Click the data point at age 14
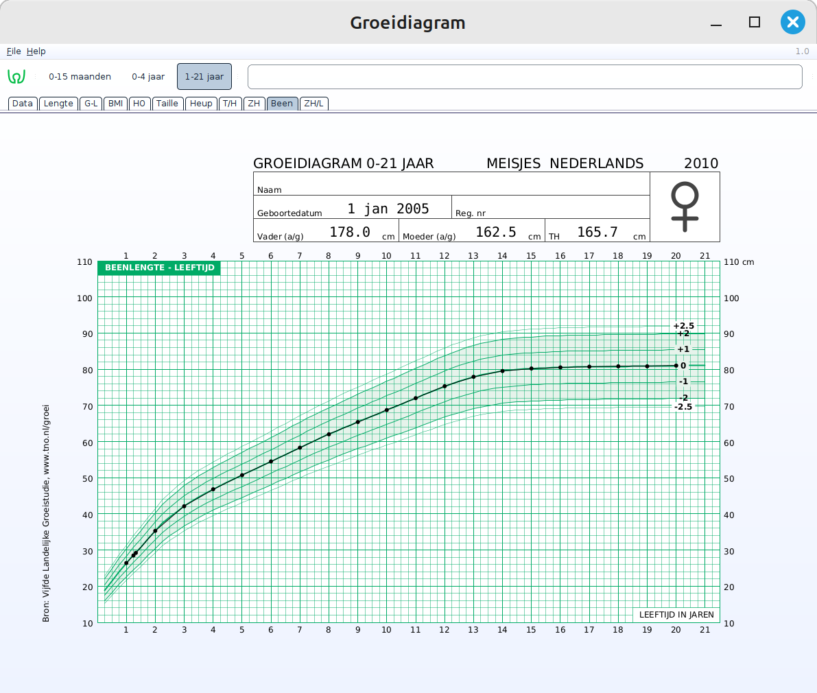 click(503, 371)
